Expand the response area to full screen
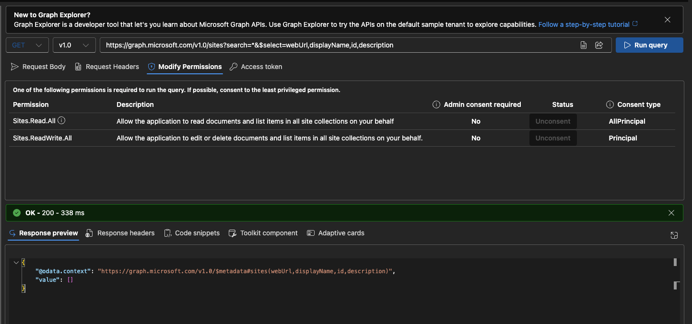The height and width of the screenshot is (324, 692). pyautogui.click(x=674, y=235)
